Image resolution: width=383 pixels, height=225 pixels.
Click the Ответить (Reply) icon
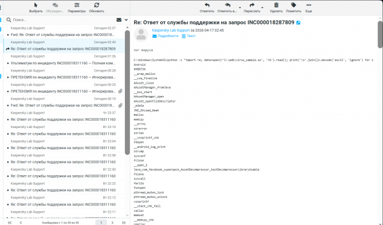[x=206, y=5]
